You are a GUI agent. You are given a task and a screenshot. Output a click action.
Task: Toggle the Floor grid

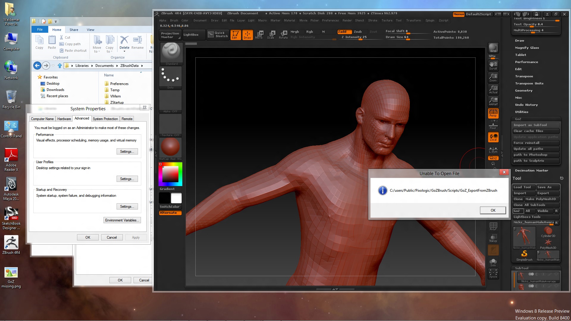click(493, 125)
